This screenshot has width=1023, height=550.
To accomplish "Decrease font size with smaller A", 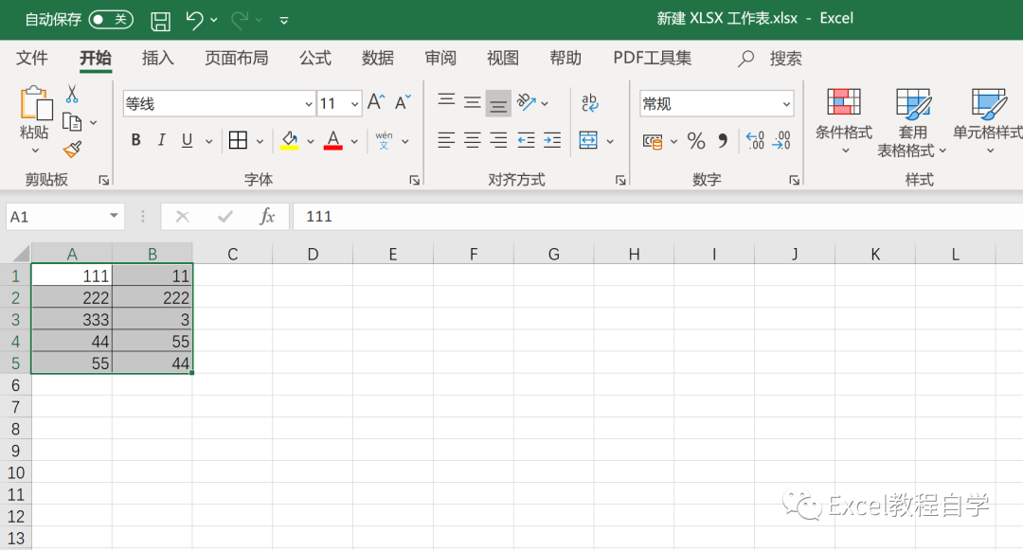I will click(x=404, y=102).
